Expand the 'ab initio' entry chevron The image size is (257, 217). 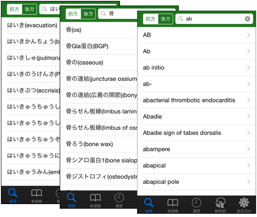(x=249, y=67)
